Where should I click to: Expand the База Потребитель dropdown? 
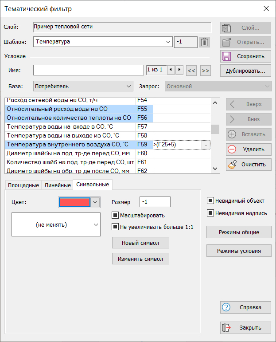(x=128, y=86)
